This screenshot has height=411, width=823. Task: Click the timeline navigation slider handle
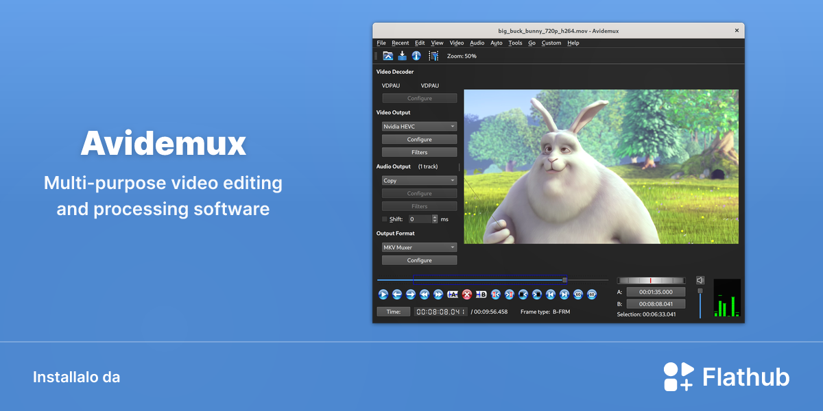tap(564, 279)
